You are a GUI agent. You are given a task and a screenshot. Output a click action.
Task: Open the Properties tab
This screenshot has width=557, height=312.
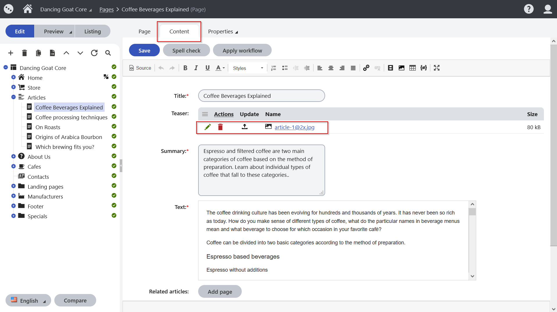[x=221, y=31]
